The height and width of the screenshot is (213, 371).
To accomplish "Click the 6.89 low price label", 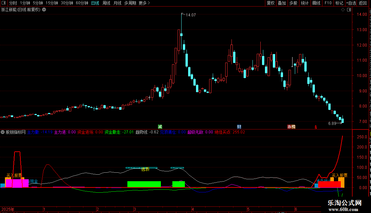I will pyautogui.click(x=332, y=123).
